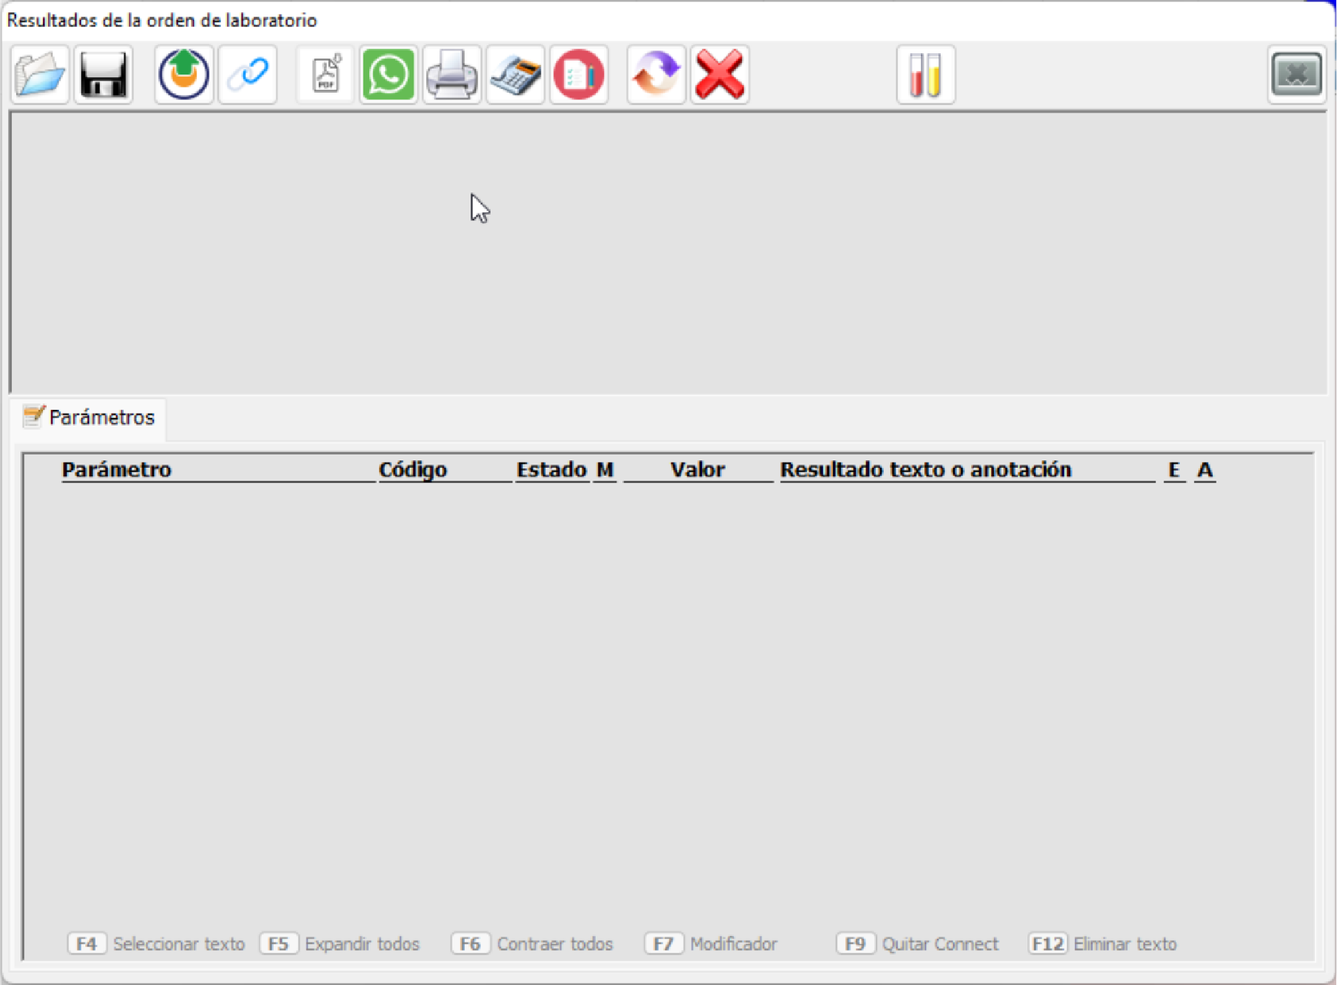Click the Parámetro column header
The height and width of the screenshot is (985, 1337).
tap(117, 470)
